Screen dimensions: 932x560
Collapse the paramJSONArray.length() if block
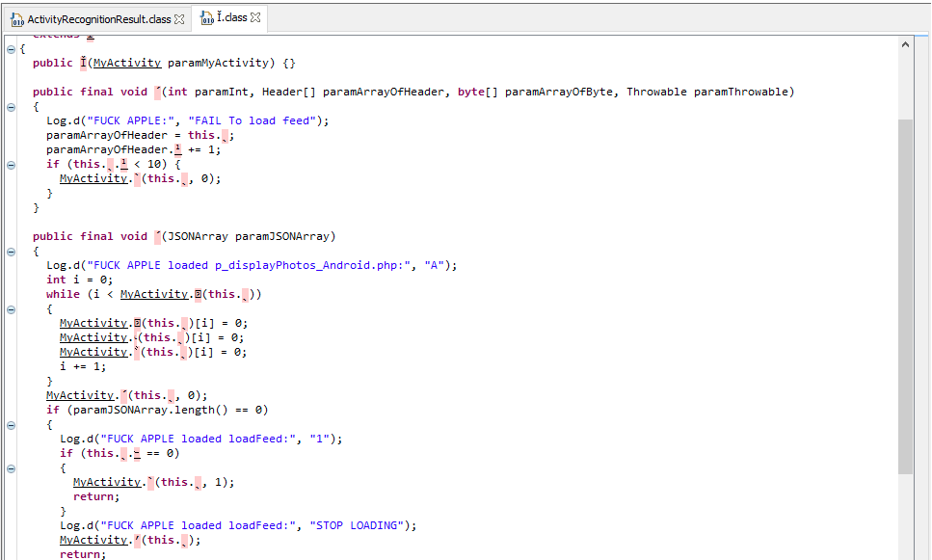coord(11,425)
